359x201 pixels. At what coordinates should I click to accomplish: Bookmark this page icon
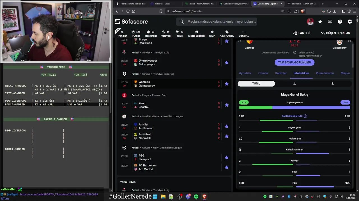[161, 11]
